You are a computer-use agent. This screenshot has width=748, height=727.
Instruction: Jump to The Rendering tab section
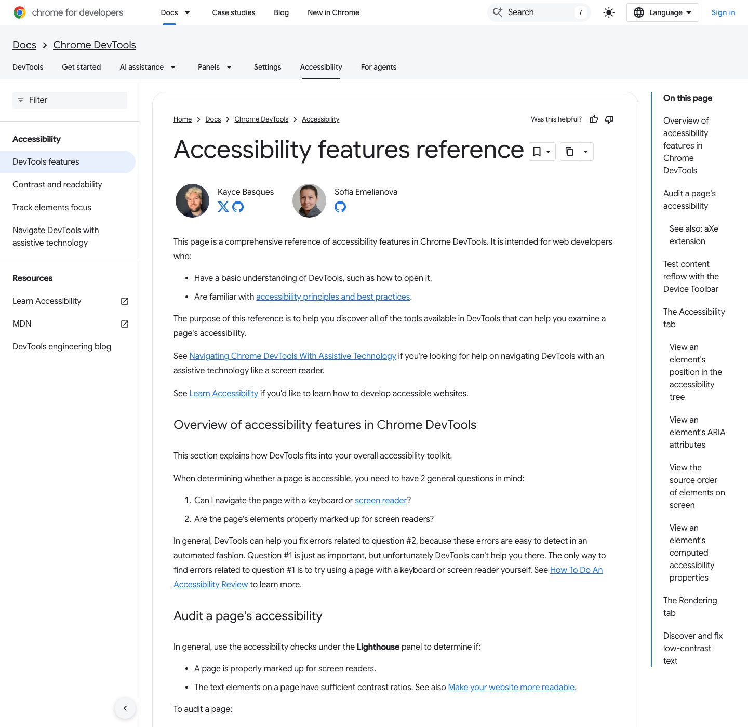pyautogui.click(x=690, y=607)
